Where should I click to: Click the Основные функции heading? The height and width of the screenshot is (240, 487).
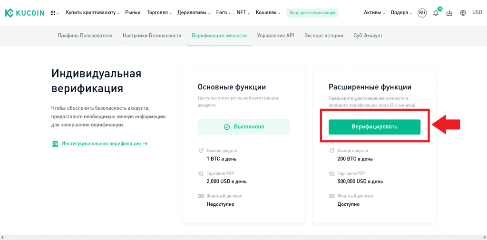click(232, 86)
